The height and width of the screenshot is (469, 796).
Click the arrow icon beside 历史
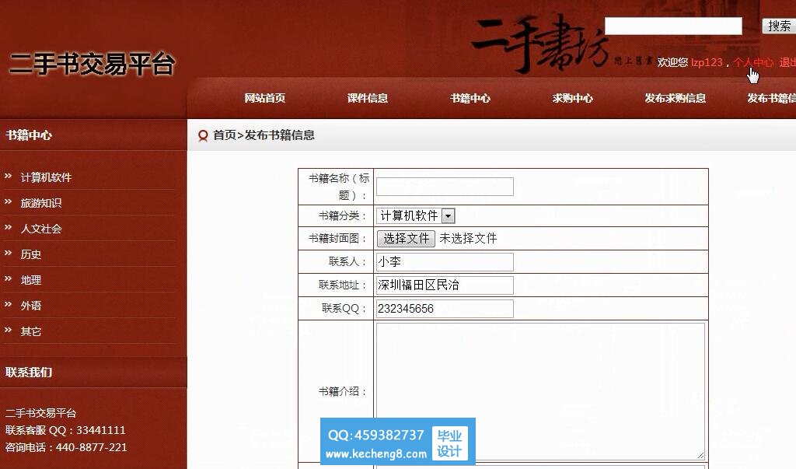(8, 253)
